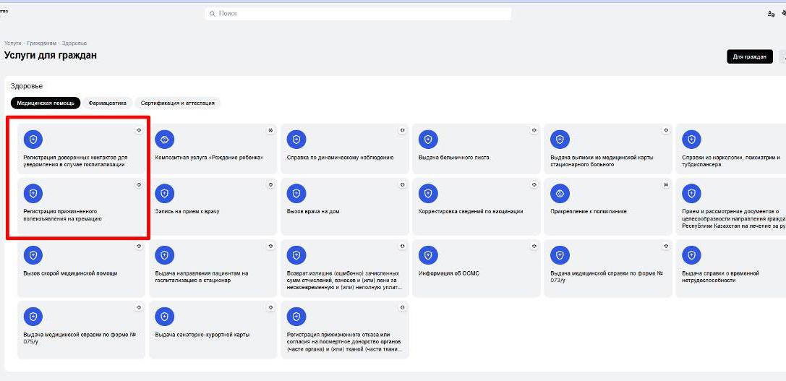Switch to the Фармацевтика tab
Viewport: 786px width, 381px height.
click(108, 103)
